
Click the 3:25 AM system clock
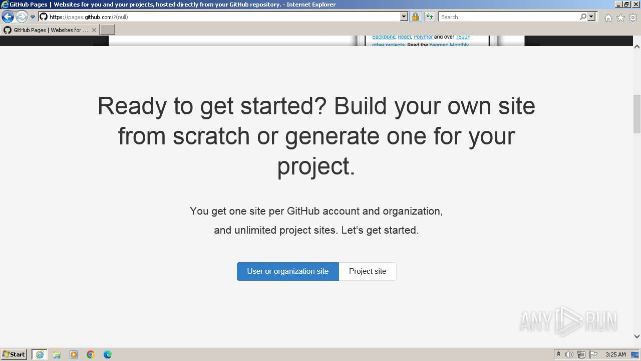615,354
